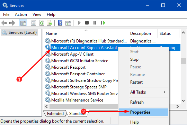Click gear icon beside Microsoft Passport Container
Viewport: 187px width, 125px height.
(48, 74)
